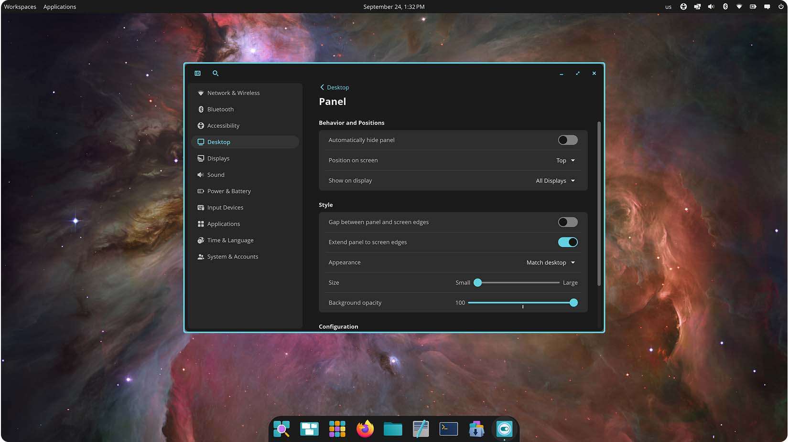Toggle the settings sidebar icon
This screenshot has width=789, height=442.
[x=197, y=74]
